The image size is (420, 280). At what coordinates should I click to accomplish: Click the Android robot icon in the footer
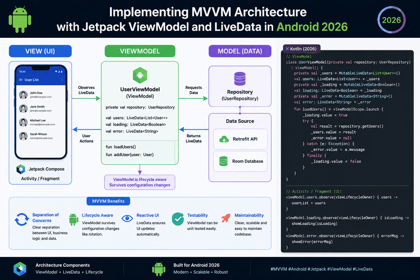(159, 269)
